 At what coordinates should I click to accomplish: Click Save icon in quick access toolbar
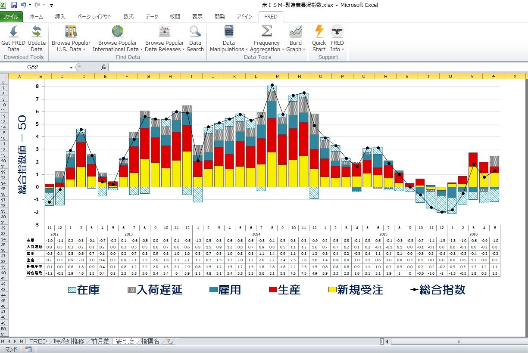[x=14, y=5]
